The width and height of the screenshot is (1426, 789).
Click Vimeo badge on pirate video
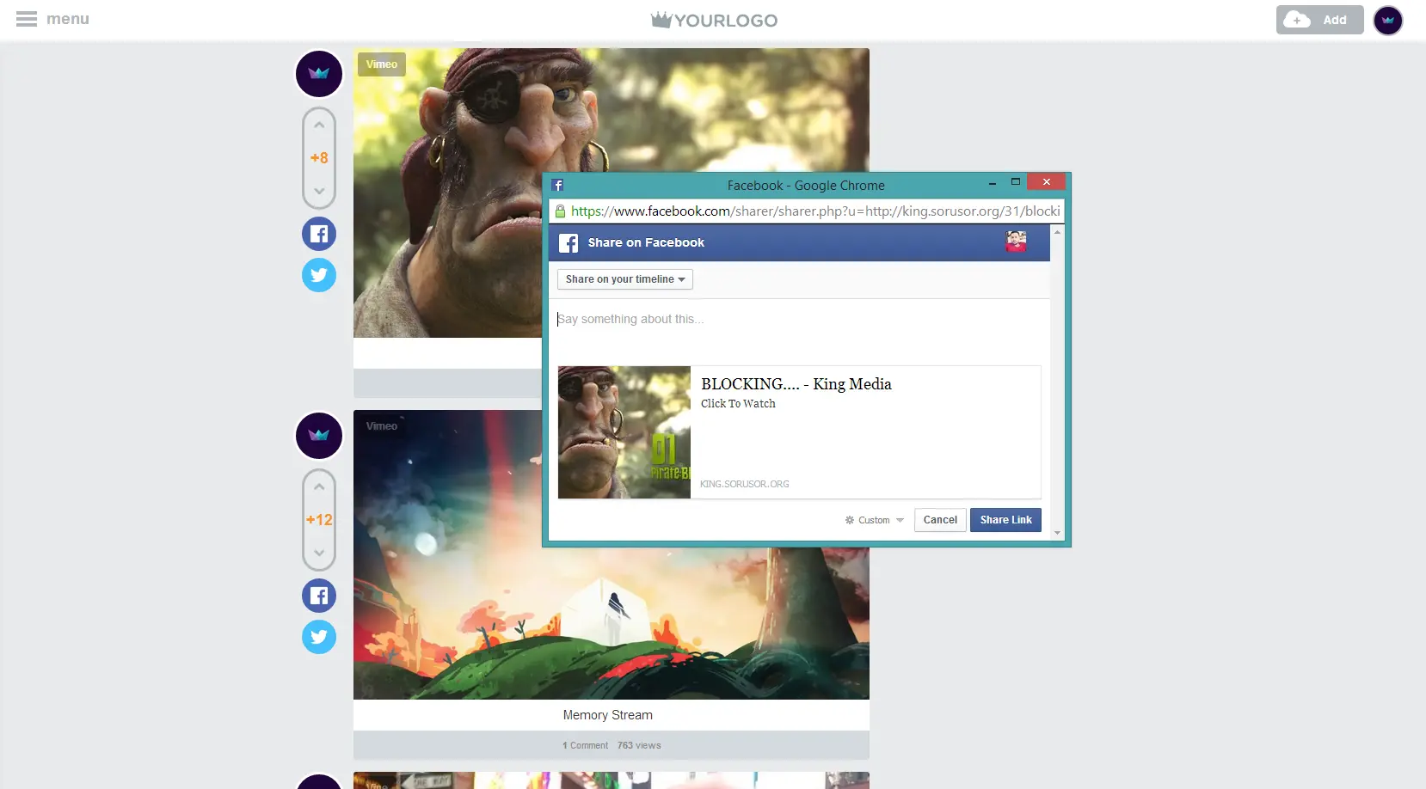pyautogui.click(x=382, y=64)
